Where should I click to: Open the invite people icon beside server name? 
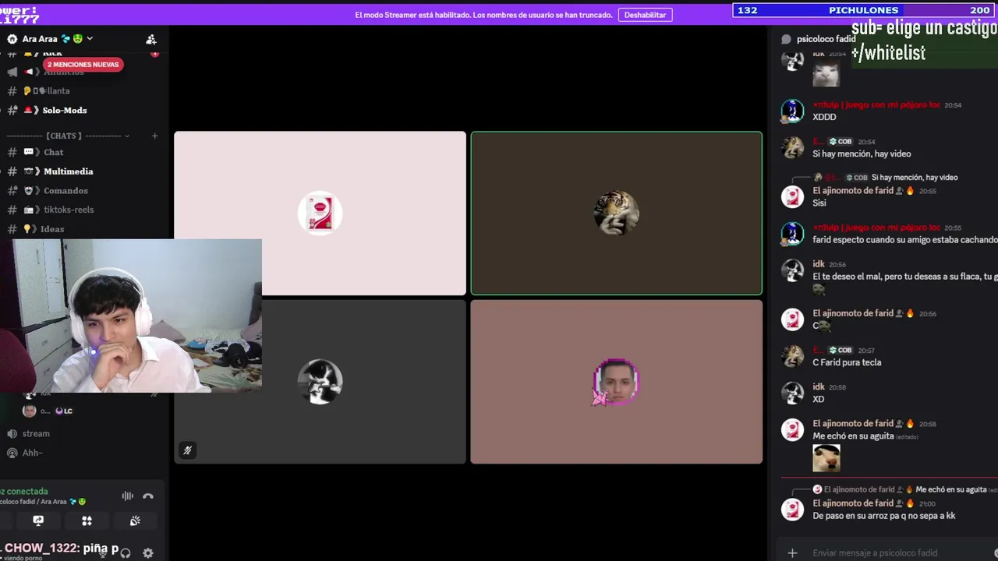pos(151,39)
